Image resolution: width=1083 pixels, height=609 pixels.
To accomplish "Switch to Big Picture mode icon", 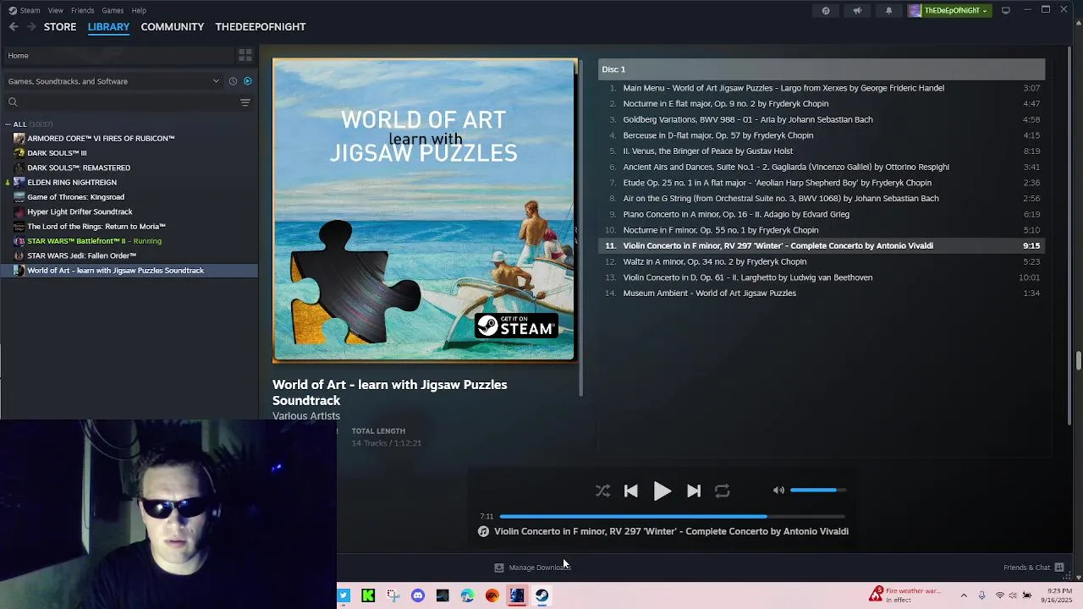I will (x=1006, y=10).
